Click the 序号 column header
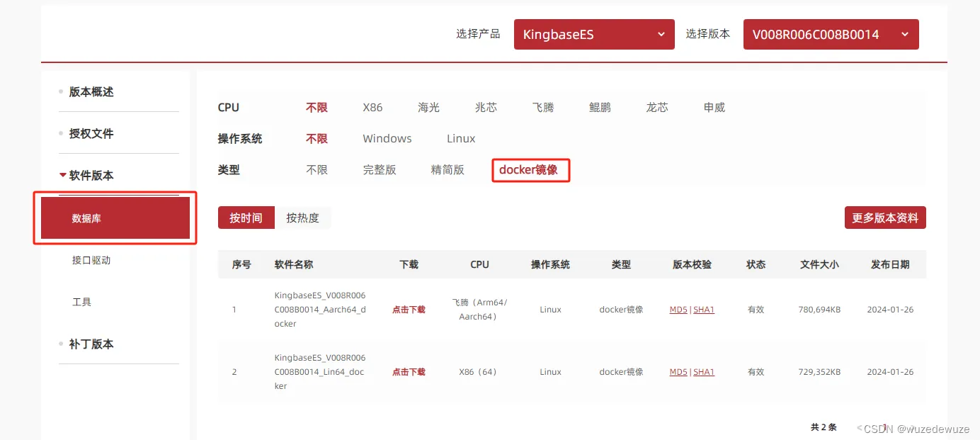This screenshot has width=980, height=440. pos(241,264)
